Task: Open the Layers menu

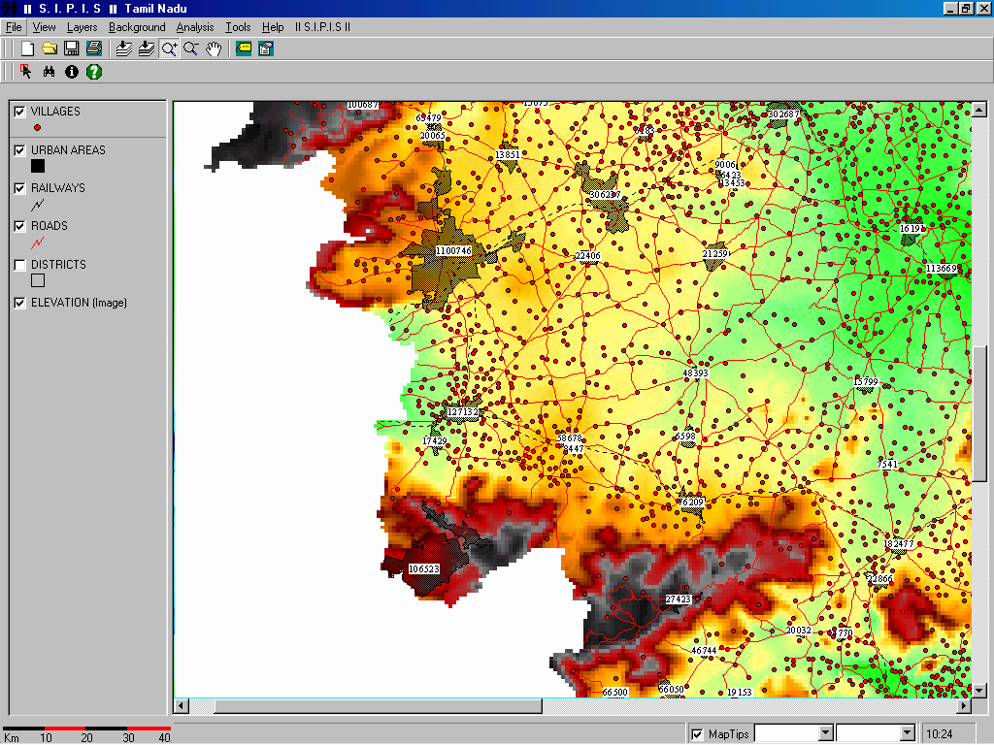Action: (x=82, y=27)
